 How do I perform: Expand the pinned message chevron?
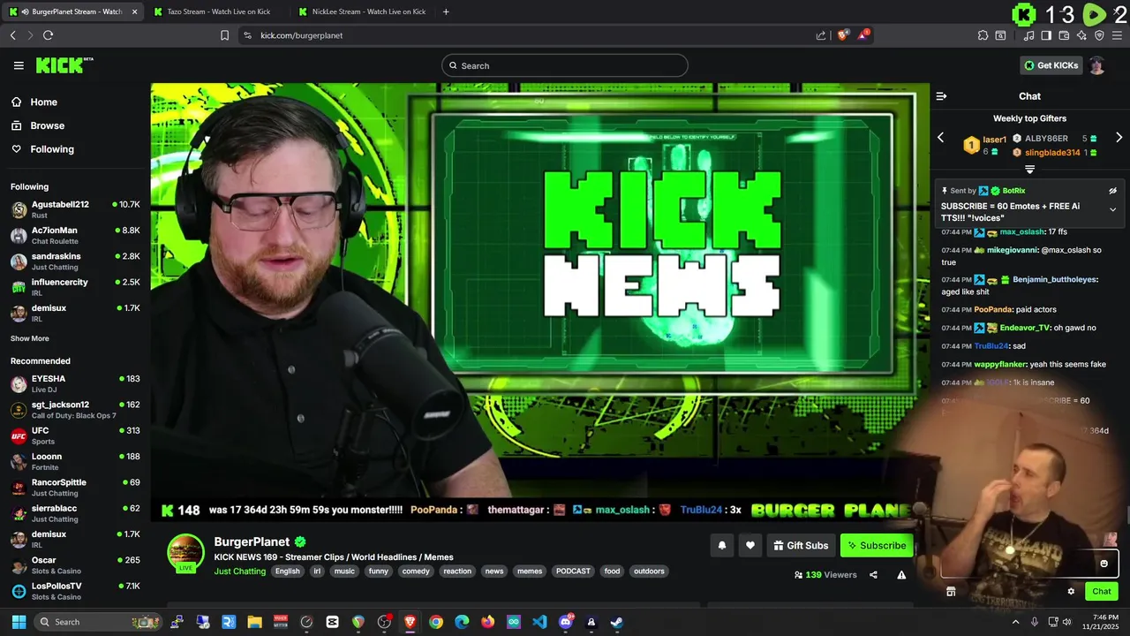1112,209
